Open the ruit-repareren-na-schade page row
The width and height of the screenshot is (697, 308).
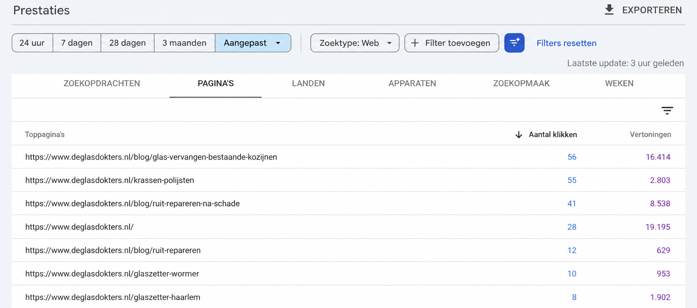point(348,203)
